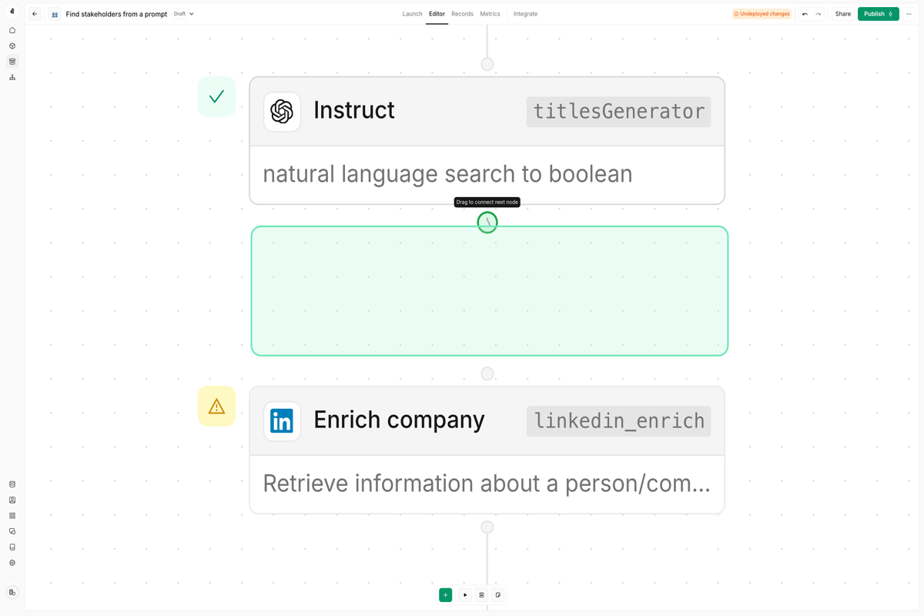Select the Instruct node header
Screen dimensions: 924x616
click(x=487, y=112)
